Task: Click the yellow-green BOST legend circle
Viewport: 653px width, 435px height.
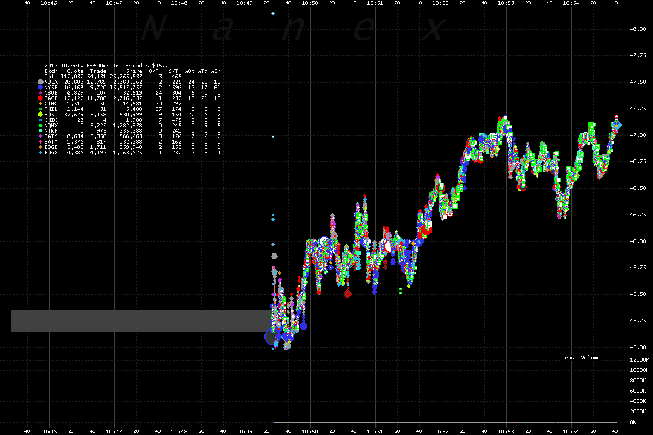Action: click(40, 114)
